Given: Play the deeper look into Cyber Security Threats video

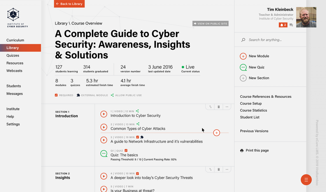Looking at the screenshot, I should [x=104, y=176].
